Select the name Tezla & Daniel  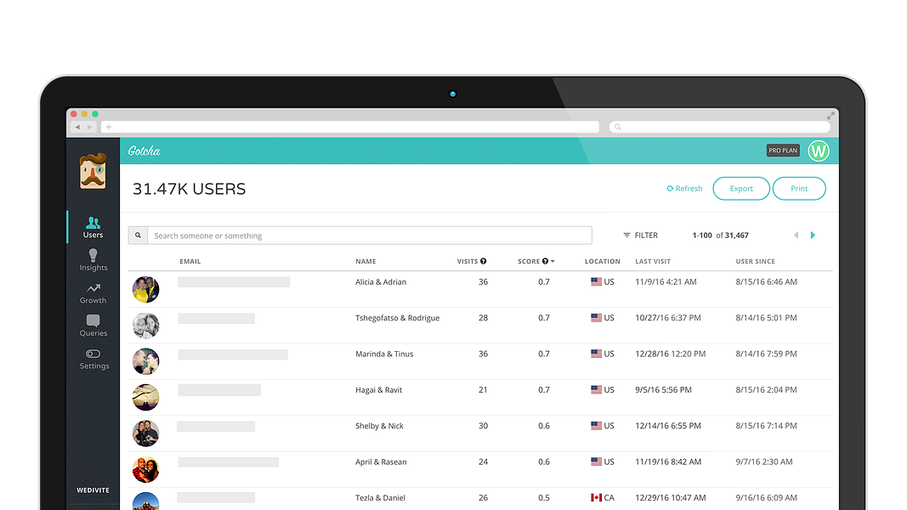point(380,497)
